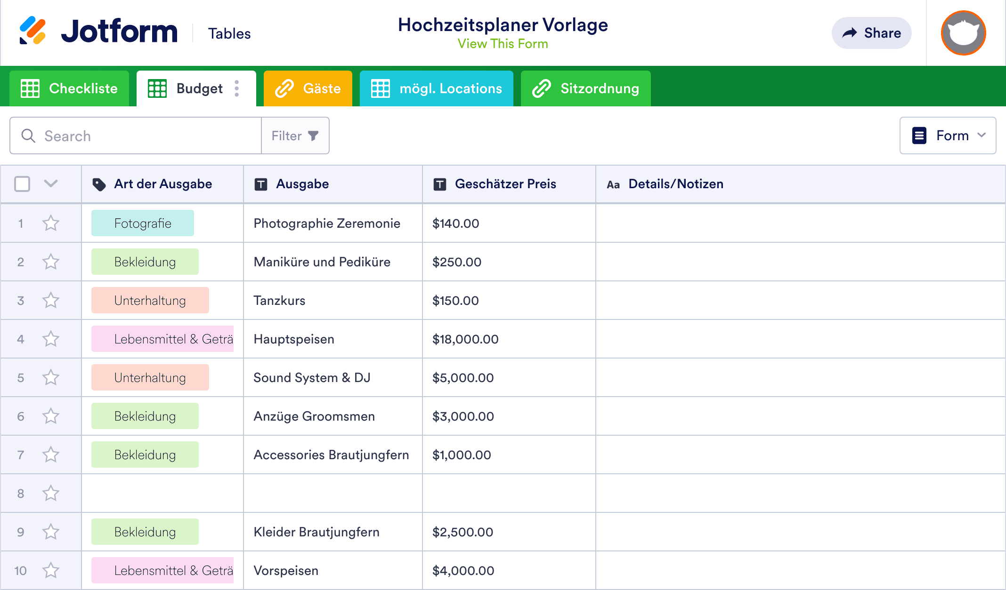Viewport: 1006px width, 590px height.
Task: Open the Filter funnel icon
Action: click(x=313, y=136)
